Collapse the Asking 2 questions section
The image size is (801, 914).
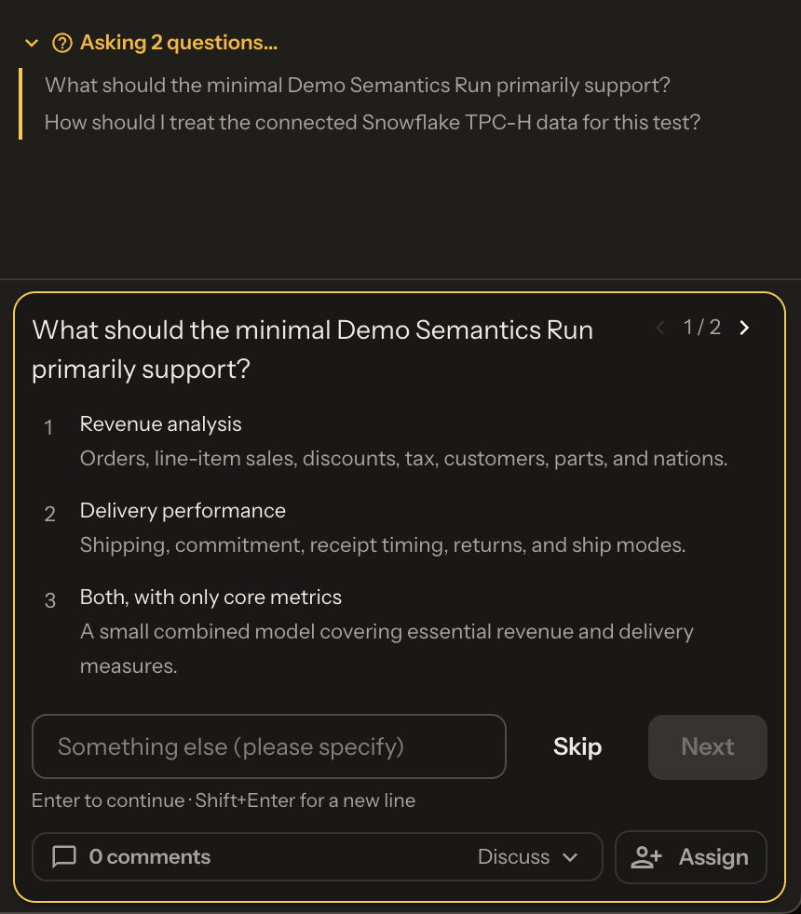(32, 43)
